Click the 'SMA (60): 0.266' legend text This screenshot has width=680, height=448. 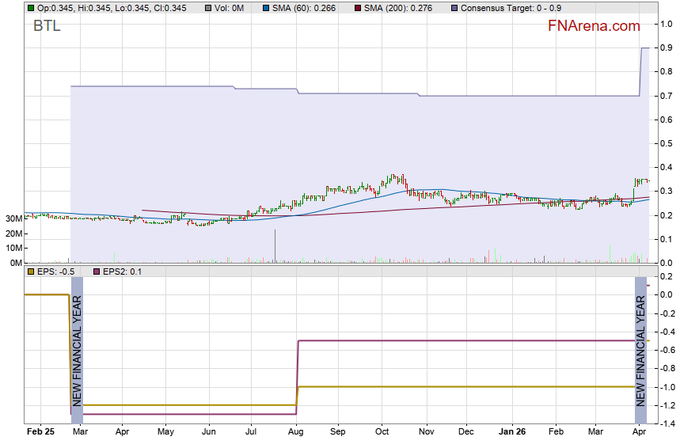pos(302,8)
